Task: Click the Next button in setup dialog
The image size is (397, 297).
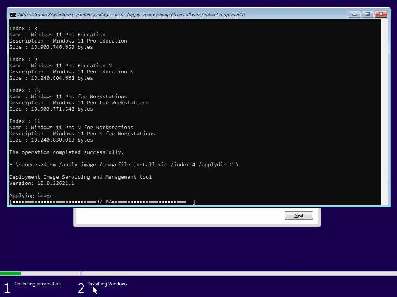Action: 299,215
